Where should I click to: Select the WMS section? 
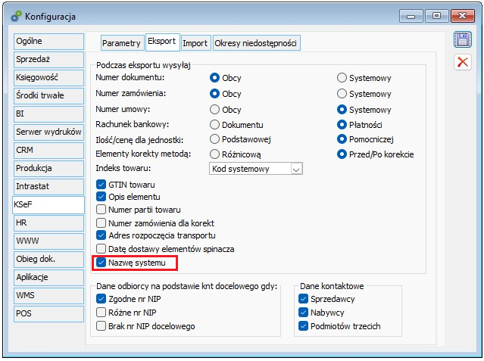[48, 296]
